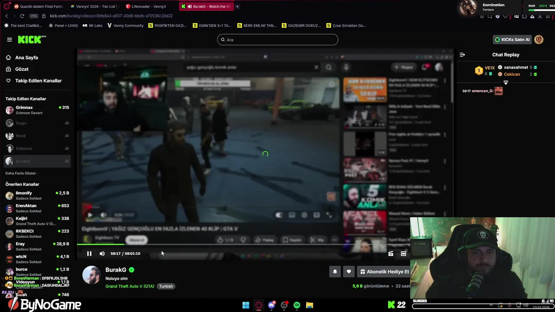
Task: Open Çınar Emlaktan Ga bookmark
Action: [346, 26]
